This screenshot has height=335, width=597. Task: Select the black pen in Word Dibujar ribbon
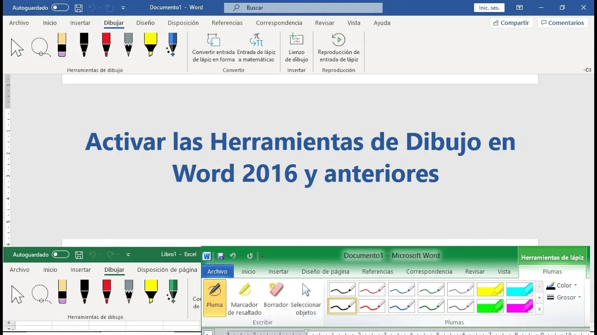[84, 45]
